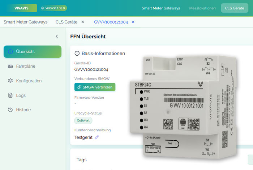Click the Konfiguration gear icon
This screenshot has width=253, height=170.
tap(10, 81)
